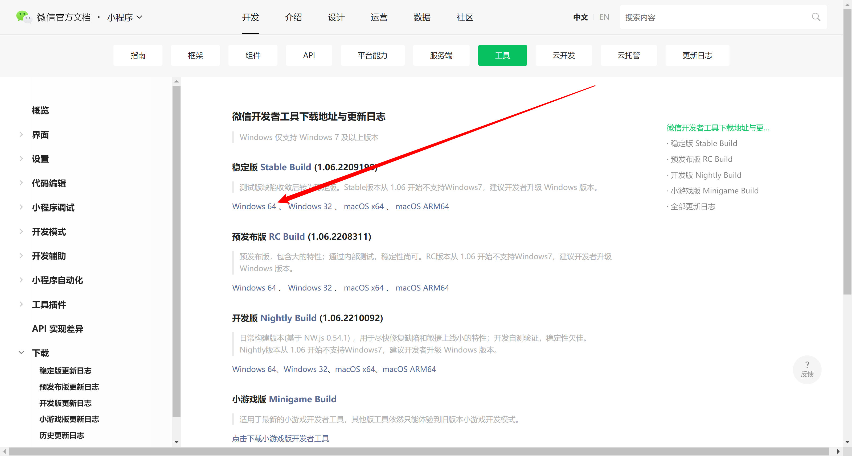
Task: Click the search magnifier icon
Action: coord(816,17)
